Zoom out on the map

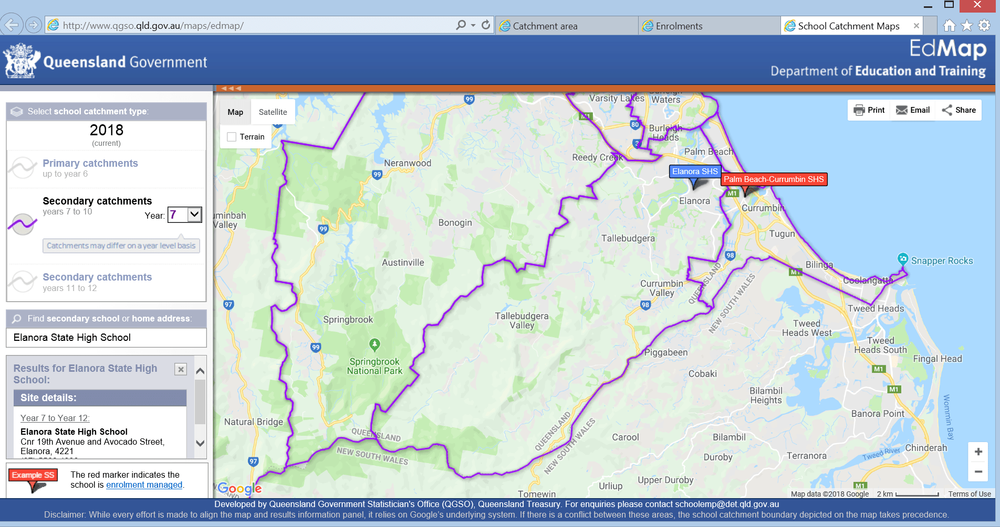tap(978, 471)
